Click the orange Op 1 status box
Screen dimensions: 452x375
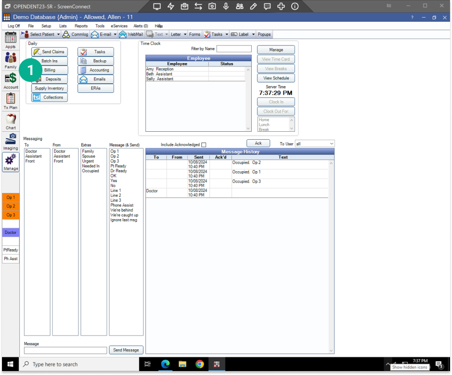click(x=10, y=197)
